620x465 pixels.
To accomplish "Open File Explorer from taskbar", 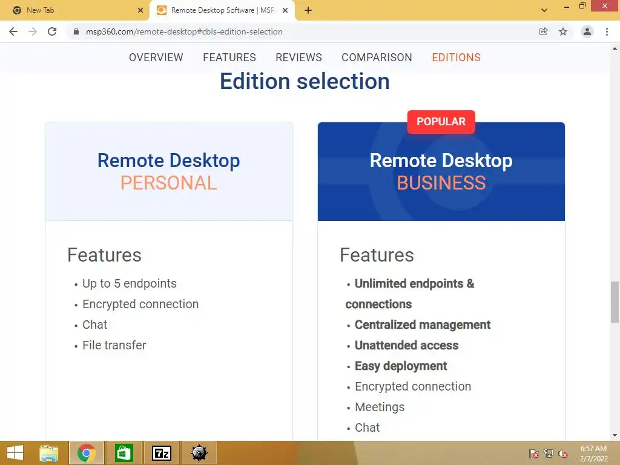I will [49, 453].
